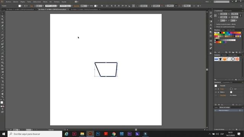Click the Trazo color swatch in Apariencia
This screenshot has height=137, width=244.
pyautogui.click(x=231, y=89)
